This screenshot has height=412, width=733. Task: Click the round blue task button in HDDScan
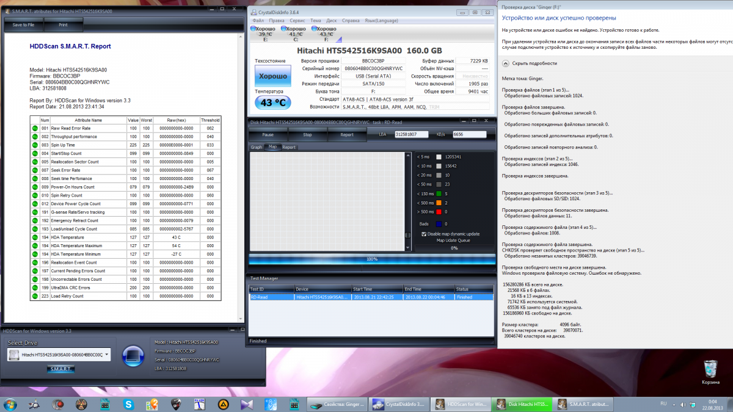tap(132, 356)
